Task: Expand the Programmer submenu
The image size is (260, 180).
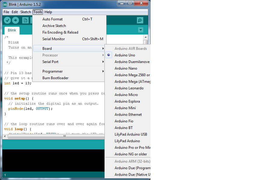Action: pos(69,71)
